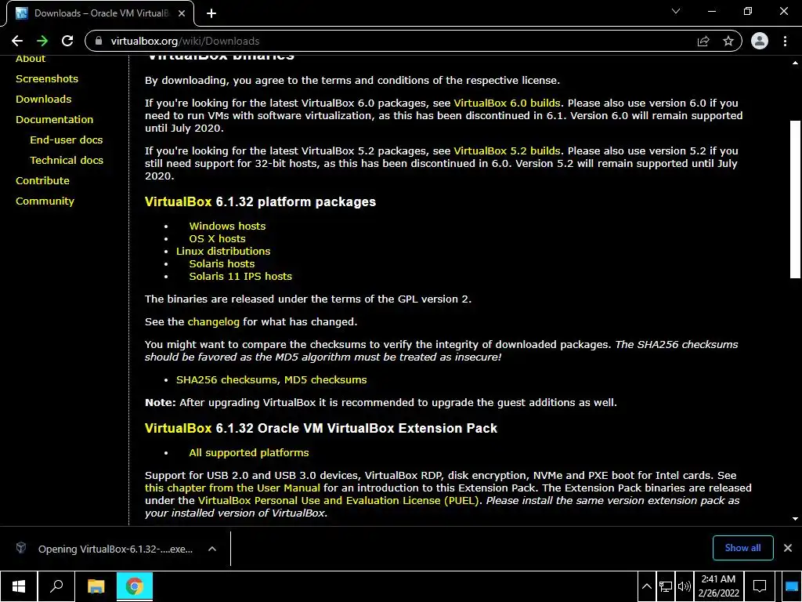Share this page from the address bar

tap(703, 41)
